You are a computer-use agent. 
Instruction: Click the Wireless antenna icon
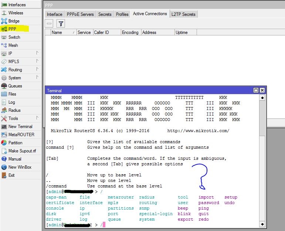click(4, 13)
